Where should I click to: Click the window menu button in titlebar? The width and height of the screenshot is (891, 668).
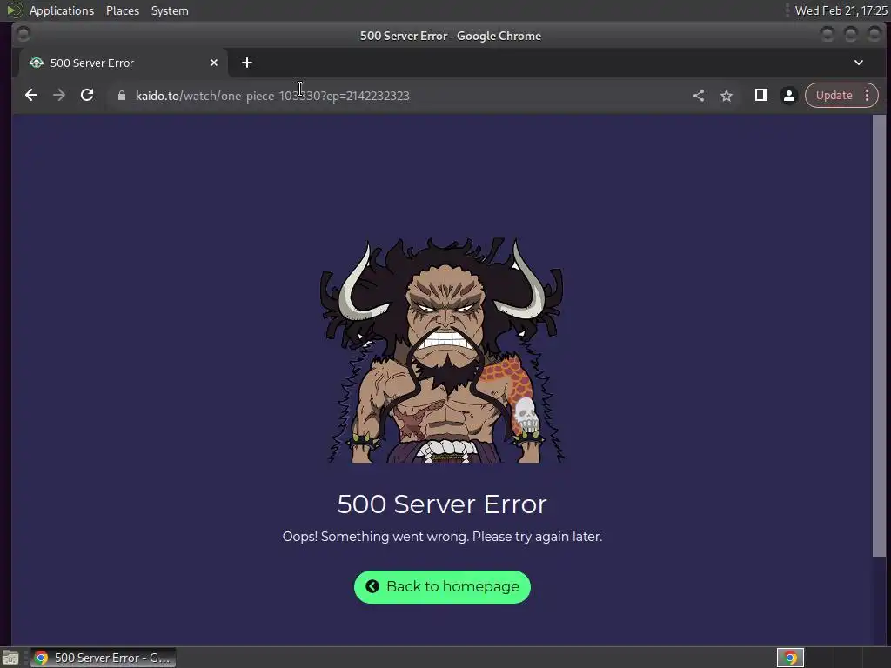[23, 35]
